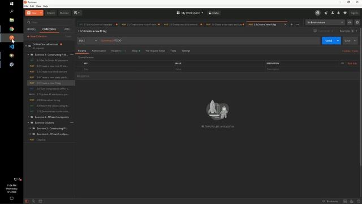Image resolution: width=362 pixels, height=204 pixels.
Task: Switch to two-pane layout icon
Action: tap(345, 201)
